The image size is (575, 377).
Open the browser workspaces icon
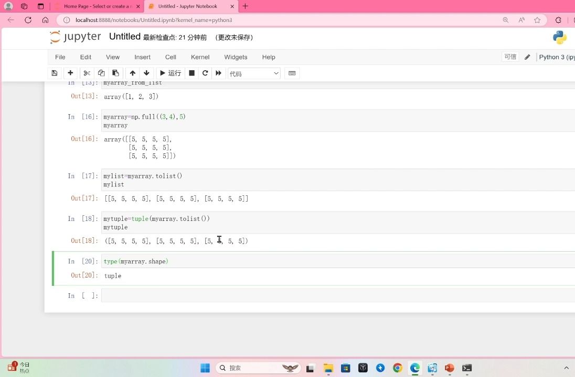[24, 6]
